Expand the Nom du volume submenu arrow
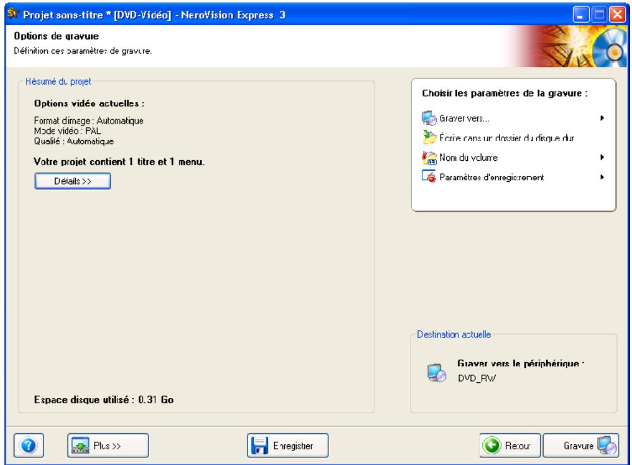This screenshot has height=465, width=632. (602, 157)
